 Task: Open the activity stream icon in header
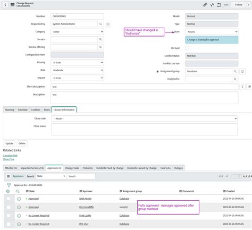click(212, 5)
